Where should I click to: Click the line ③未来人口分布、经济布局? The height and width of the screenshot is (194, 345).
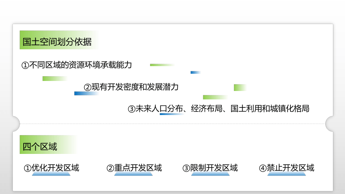(x=219, y=109)
